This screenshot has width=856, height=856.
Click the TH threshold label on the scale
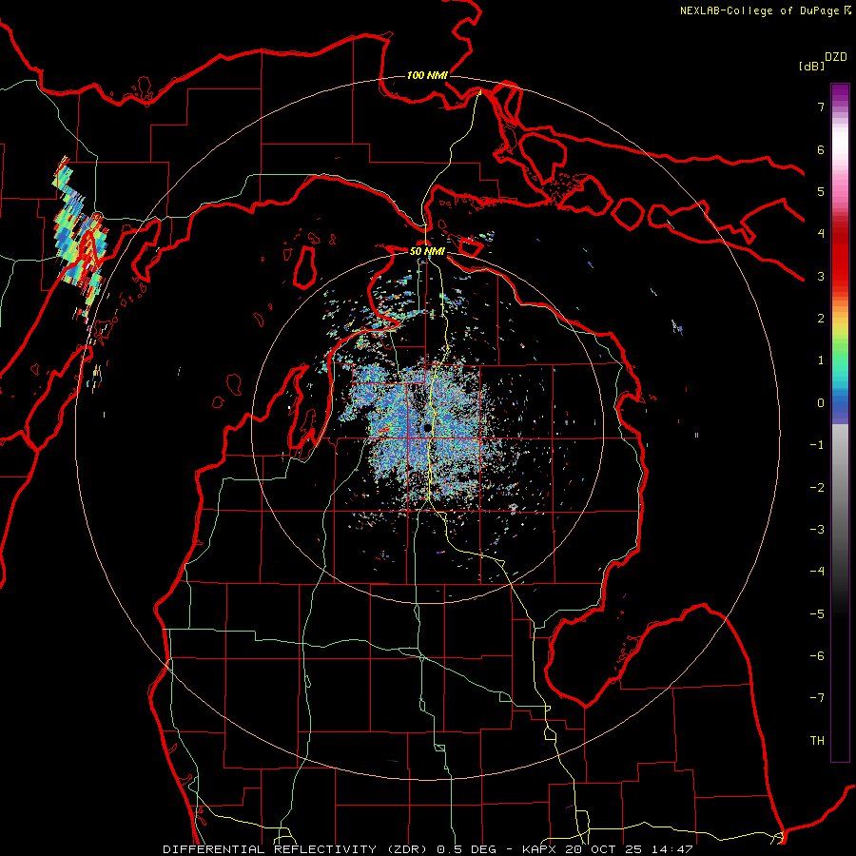tap(817, 741)
